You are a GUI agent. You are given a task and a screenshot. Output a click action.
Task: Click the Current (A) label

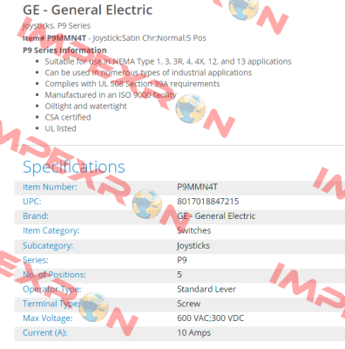(44, 332)
